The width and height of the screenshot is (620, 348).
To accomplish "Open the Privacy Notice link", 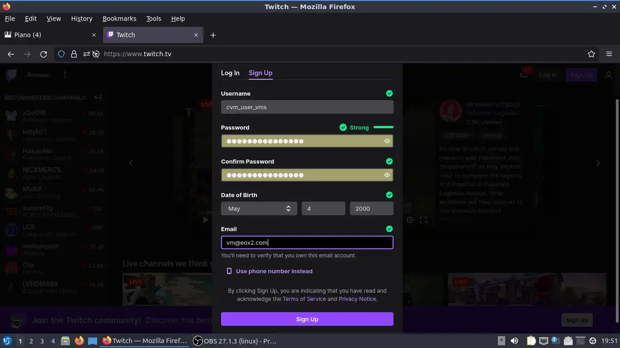I will click(357, 299).
